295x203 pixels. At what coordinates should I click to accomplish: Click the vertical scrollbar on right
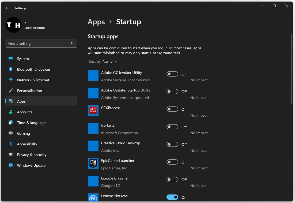coord(292,69)
